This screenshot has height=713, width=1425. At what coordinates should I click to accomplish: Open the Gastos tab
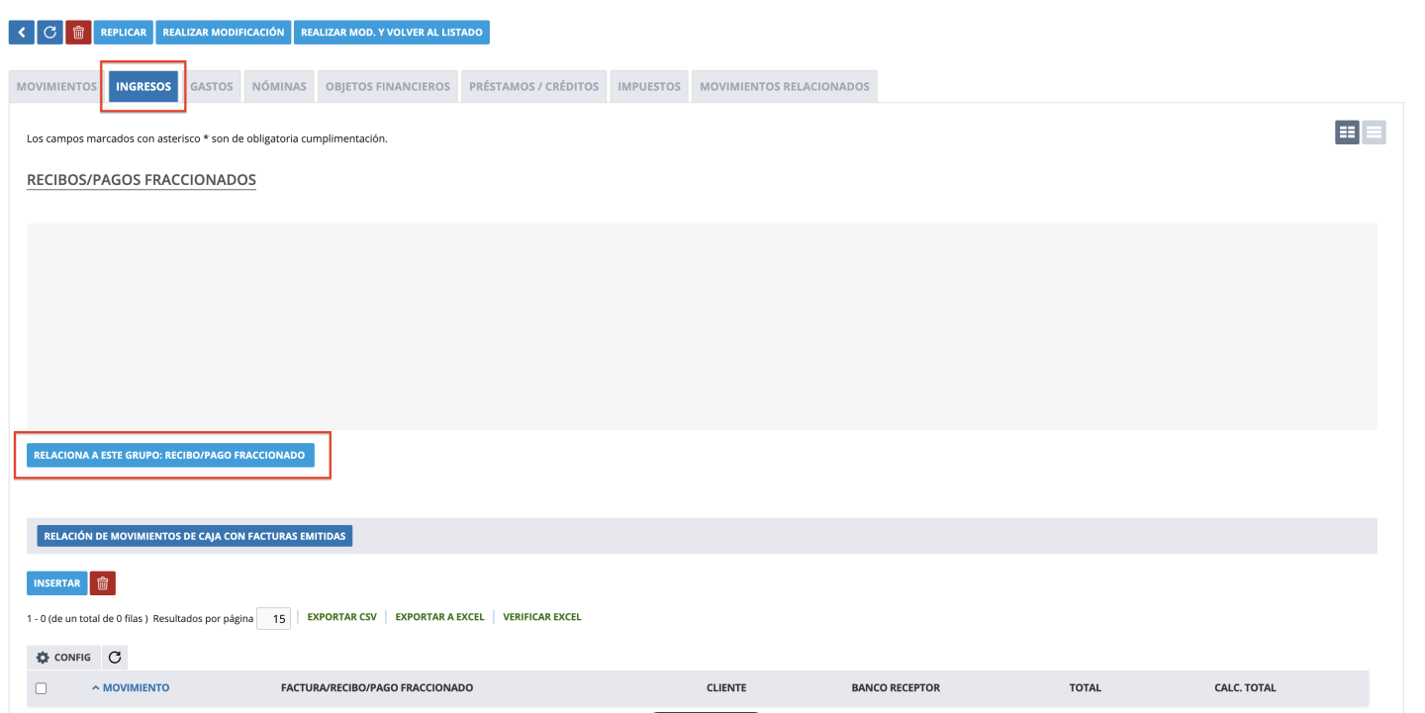point(211,87)
